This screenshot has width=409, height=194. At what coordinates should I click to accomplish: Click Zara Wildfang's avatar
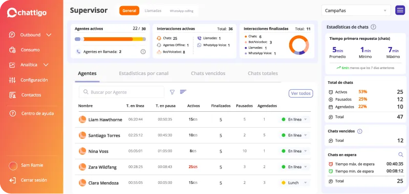(82, 167)
